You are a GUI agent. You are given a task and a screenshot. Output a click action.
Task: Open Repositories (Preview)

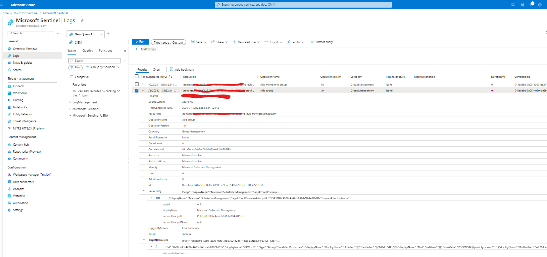[x=27, y=152]
